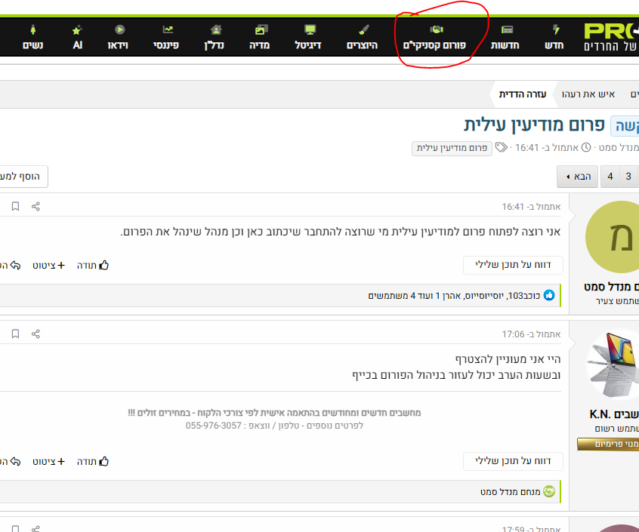The image size is (639, 532).
Task: Click the blue like icon in reactions bar
Action: pos(549,296)
